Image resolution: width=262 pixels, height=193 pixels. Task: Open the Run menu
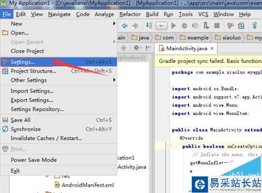coord(168,14)
